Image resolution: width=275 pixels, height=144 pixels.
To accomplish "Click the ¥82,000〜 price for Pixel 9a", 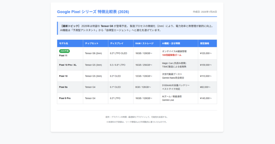I will (x=205, y=87).
